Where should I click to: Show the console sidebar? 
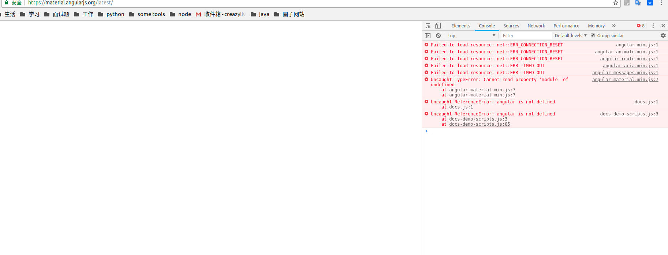[x=428, y=35]
